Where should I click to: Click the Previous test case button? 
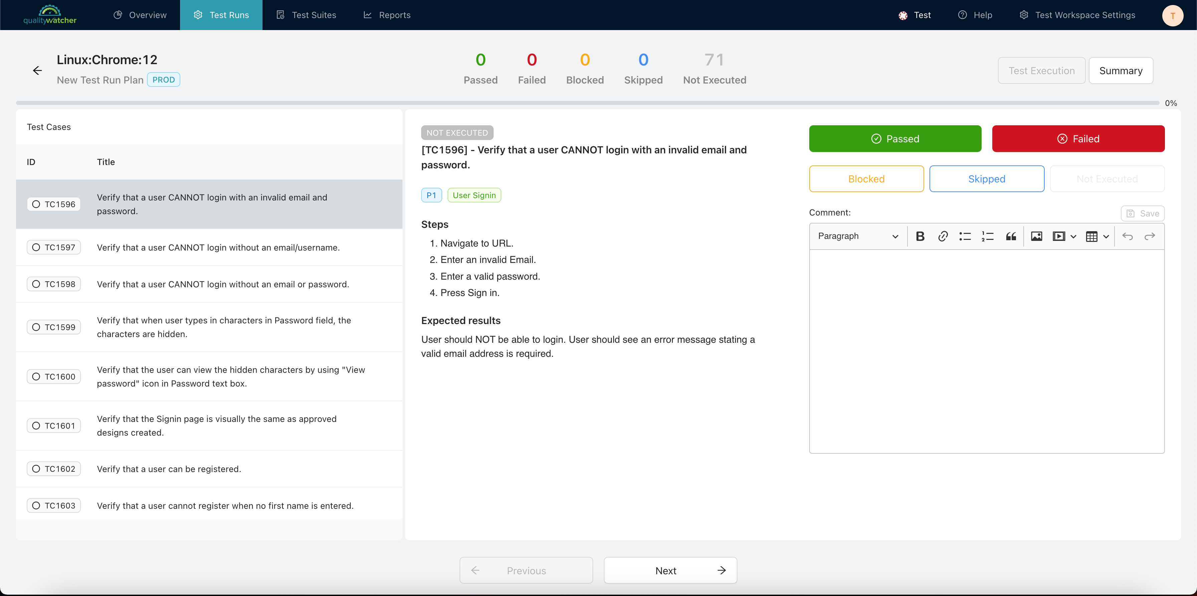tap(526, 570)
